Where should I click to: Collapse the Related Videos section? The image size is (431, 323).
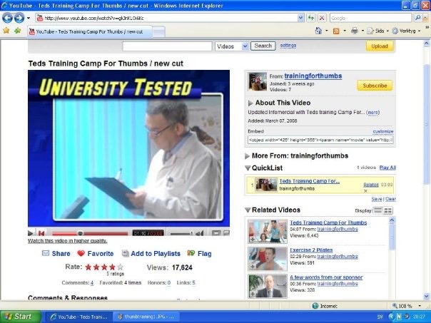point(248,210)
